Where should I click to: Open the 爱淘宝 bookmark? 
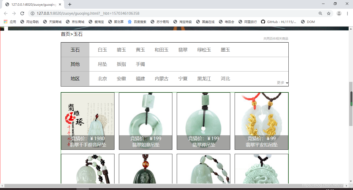[x=98, y=22]
